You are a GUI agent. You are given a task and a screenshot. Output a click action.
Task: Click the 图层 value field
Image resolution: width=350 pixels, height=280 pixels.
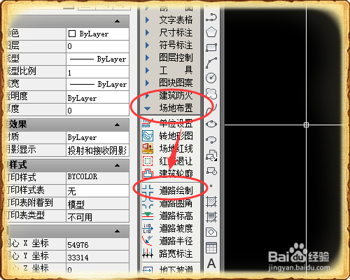point(97,46)
